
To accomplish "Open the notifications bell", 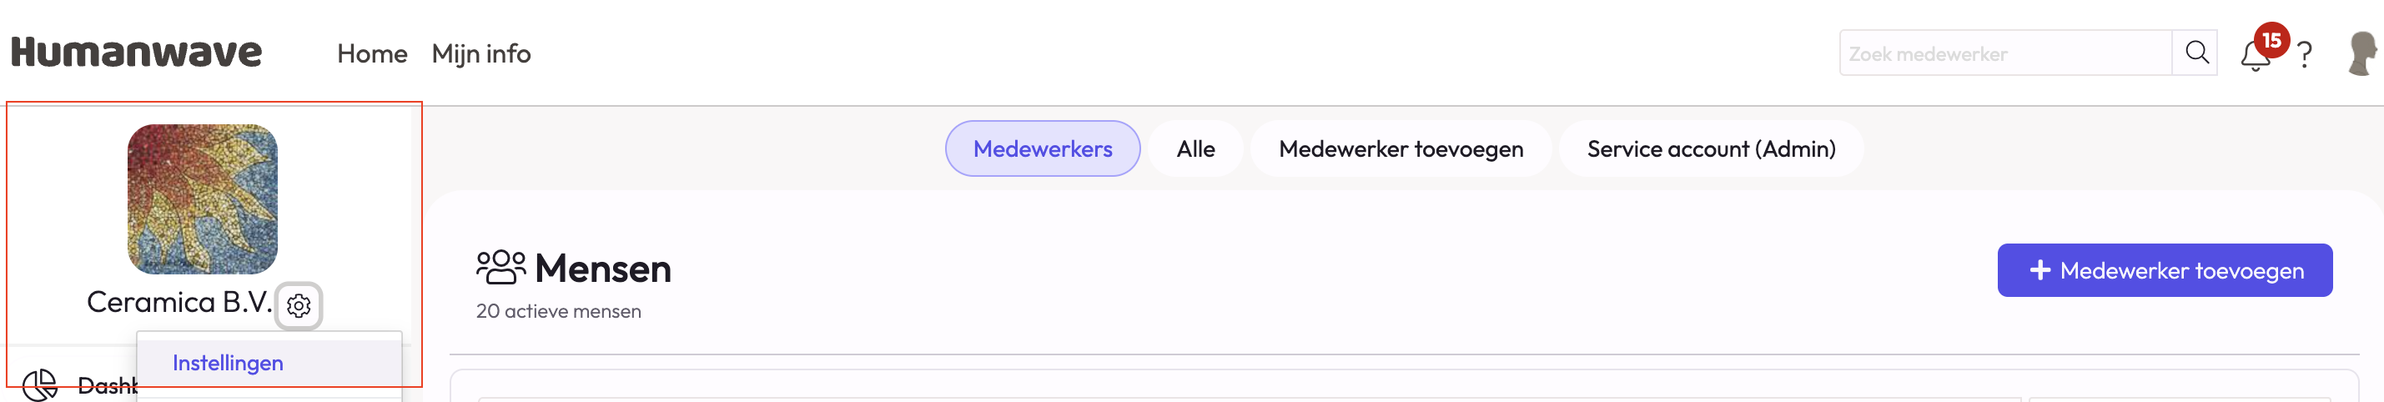I will (x=2255, y=57).
